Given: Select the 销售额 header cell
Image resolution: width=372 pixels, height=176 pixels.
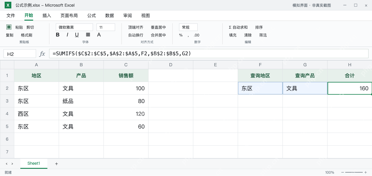Looking at the screenshot, I should coord(126,76).
